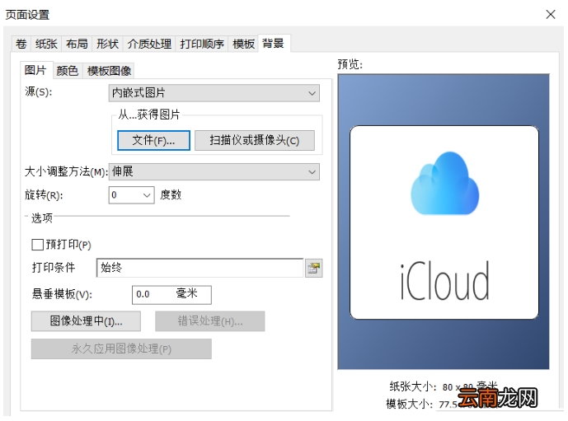This screenshot has width=568, height=421.
Task: Select the 介质处理 tab
Action: [x=149, y=44]
